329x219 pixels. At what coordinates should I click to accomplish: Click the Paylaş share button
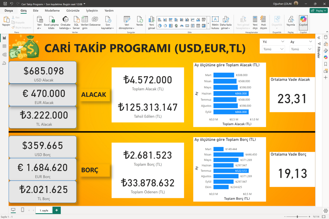(x=318, y=11)
